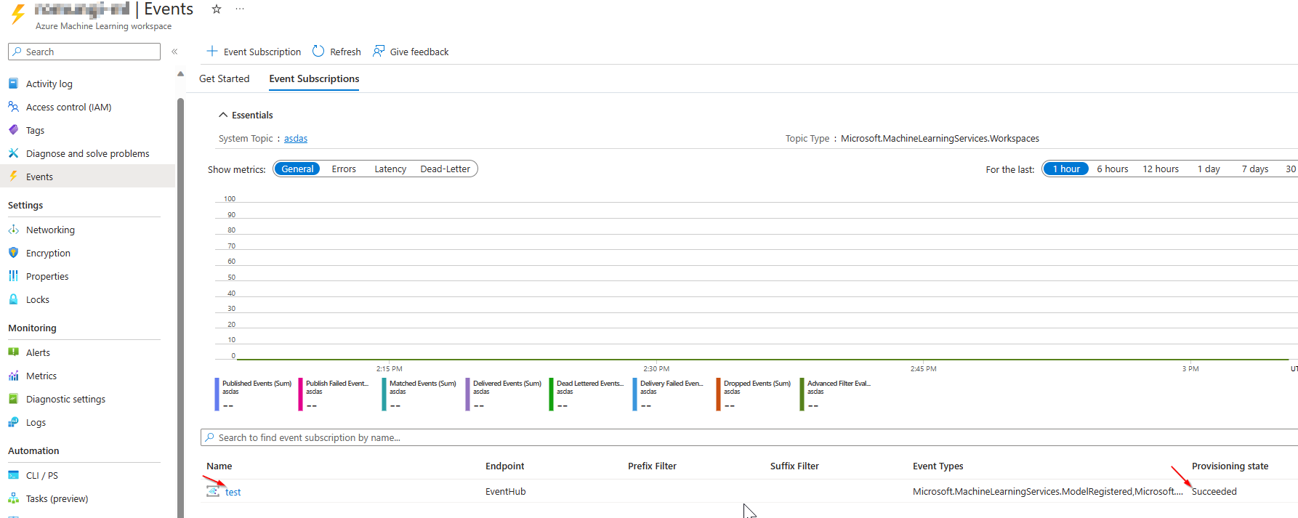The width and height of the screenshot is (1298, 518).
Task: Set time range to 6 hours
Action: (1113, 169)
